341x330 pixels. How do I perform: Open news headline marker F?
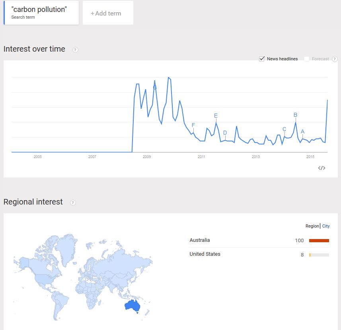coord(193,125)
